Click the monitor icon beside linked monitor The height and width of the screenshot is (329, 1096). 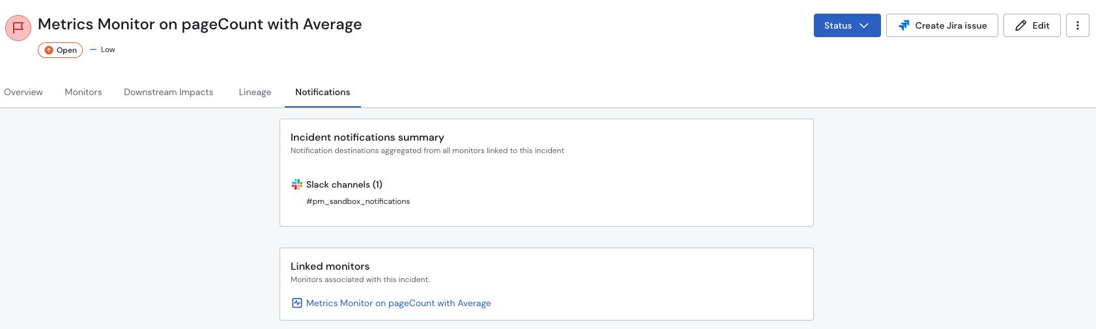coord(297,303)
